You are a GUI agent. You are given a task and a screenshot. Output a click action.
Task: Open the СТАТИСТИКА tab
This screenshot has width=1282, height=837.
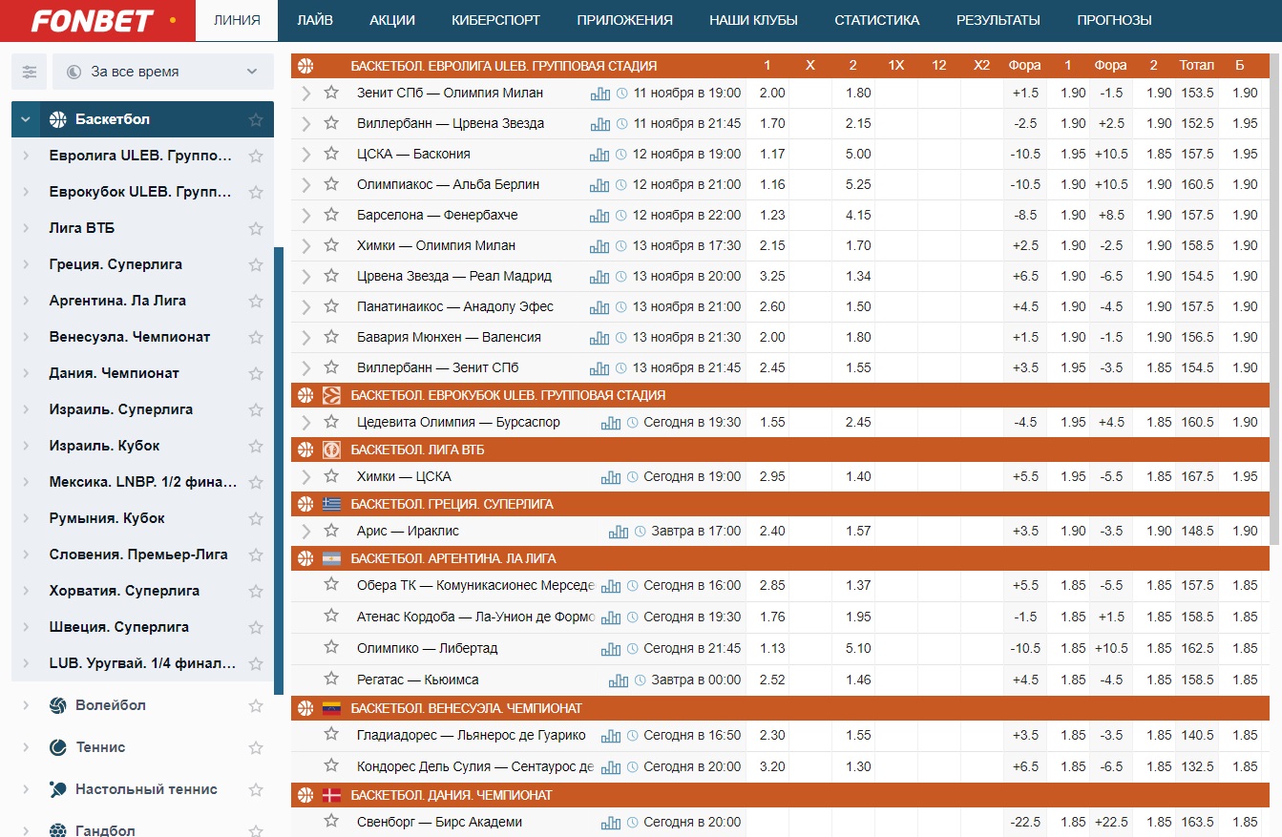click(x=877, y=20)
